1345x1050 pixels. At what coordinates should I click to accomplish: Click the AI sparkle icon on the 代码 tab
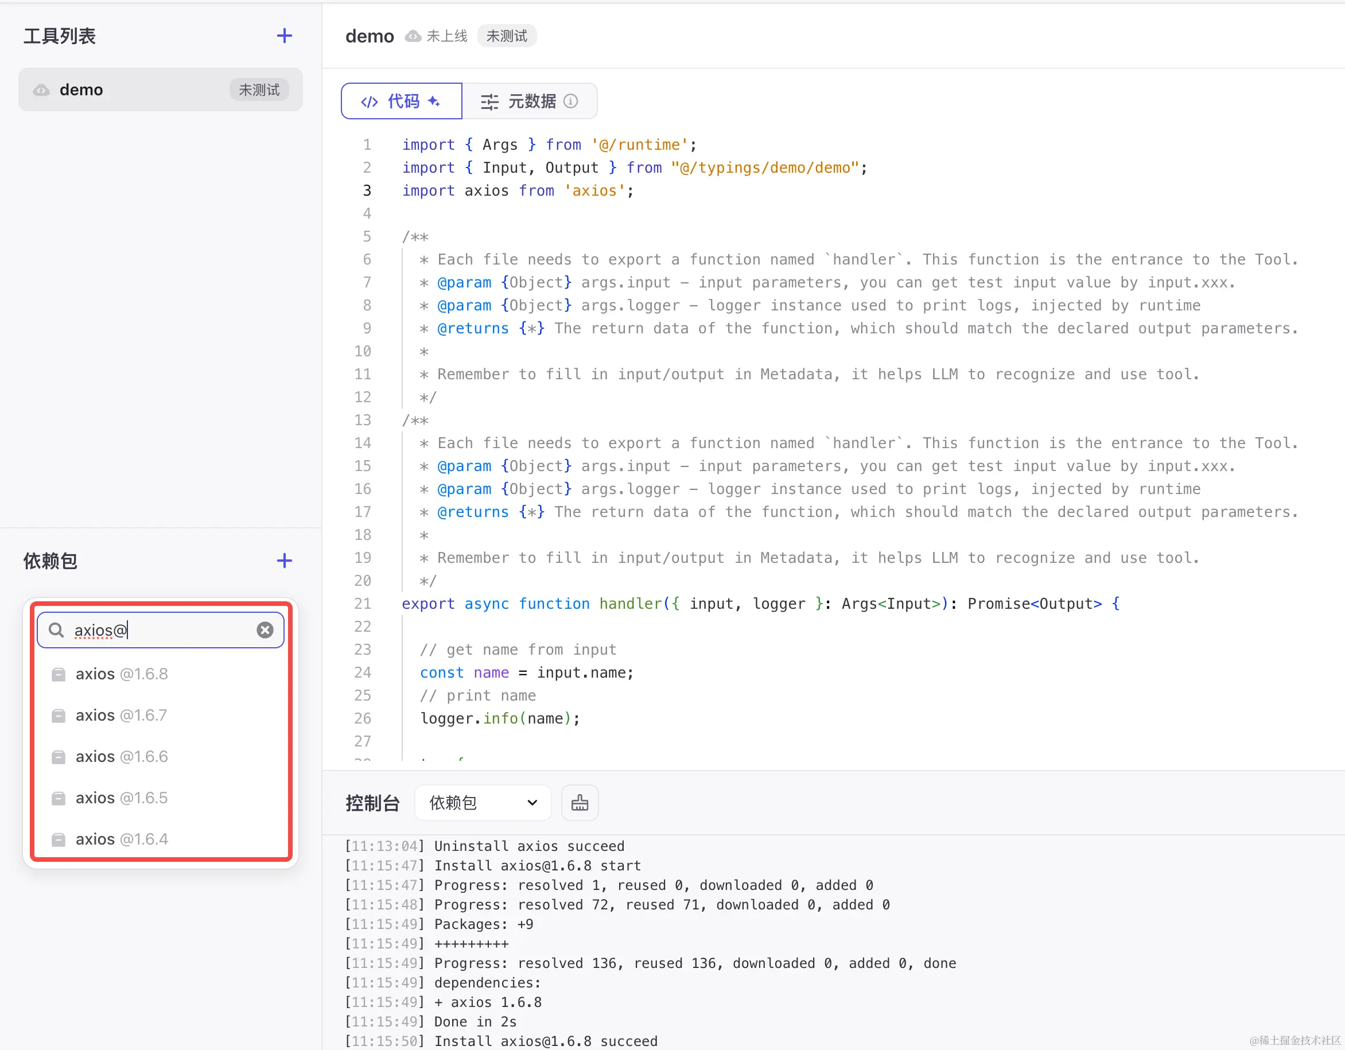pos(434,101)
